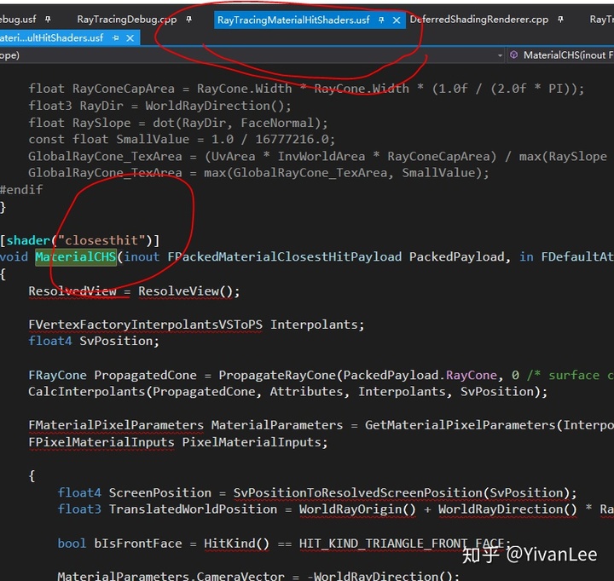
Task: Click the bIsFrontFace variable
Action: 138,544
